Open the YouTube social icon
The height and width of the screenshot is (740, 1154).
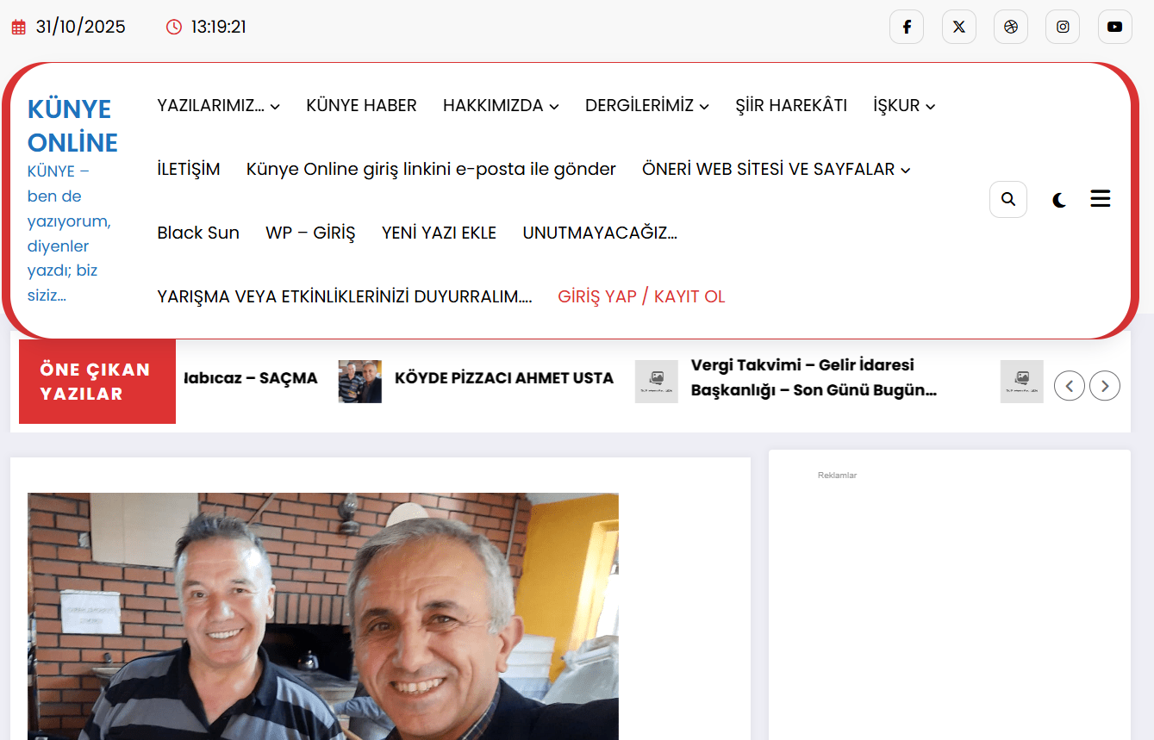click(1114, 27)
